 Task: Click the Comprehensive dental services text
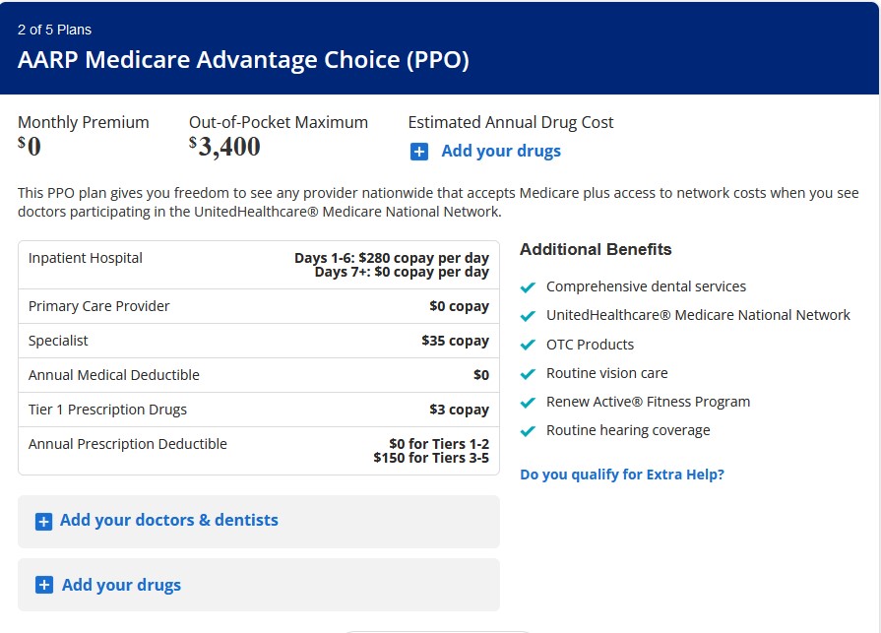click(x=646, y=286)
